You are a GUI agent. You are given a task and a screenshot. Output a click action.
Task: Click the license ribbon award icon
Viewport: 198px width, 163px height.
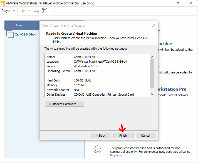click(x=98, y=149)
